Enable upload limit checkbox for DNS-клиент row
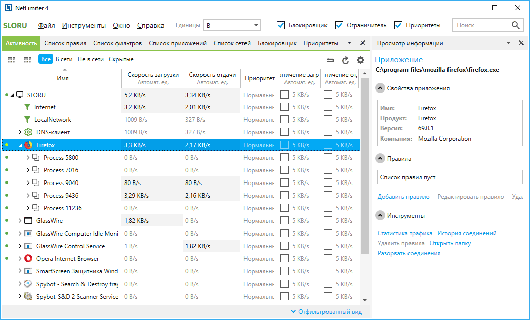This screenshot has height=320, width=530. coord(328,132)
